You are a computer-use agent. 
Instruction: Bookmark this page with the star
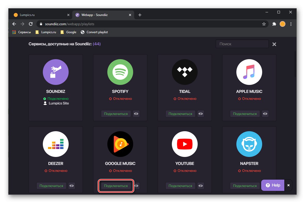point(264,24)
